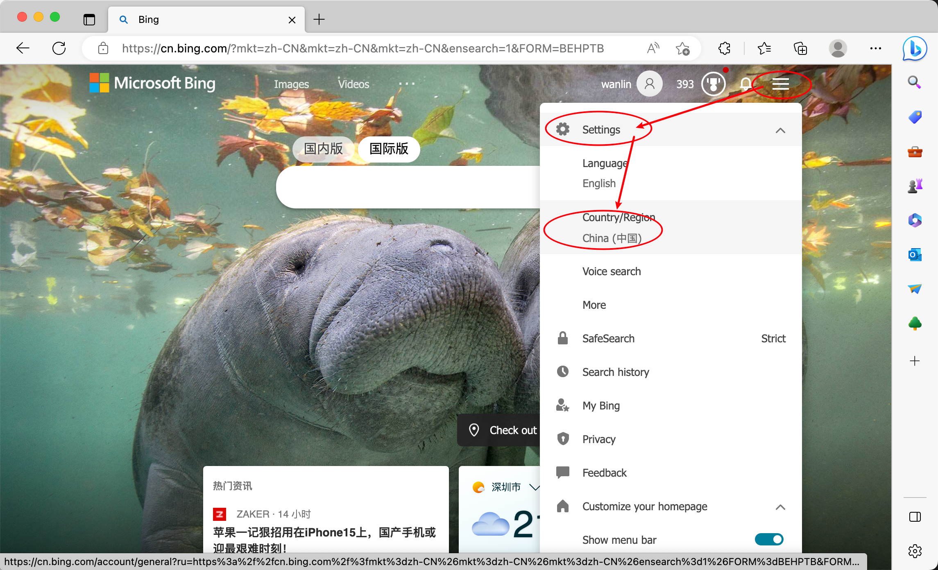Open the Collections icon

(800, 48)
